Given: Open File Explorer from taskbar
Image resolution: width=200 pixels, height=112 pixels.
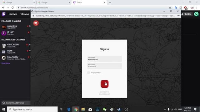Looking at the screenshot, I should pyautogui.click(x=83, y=109).
